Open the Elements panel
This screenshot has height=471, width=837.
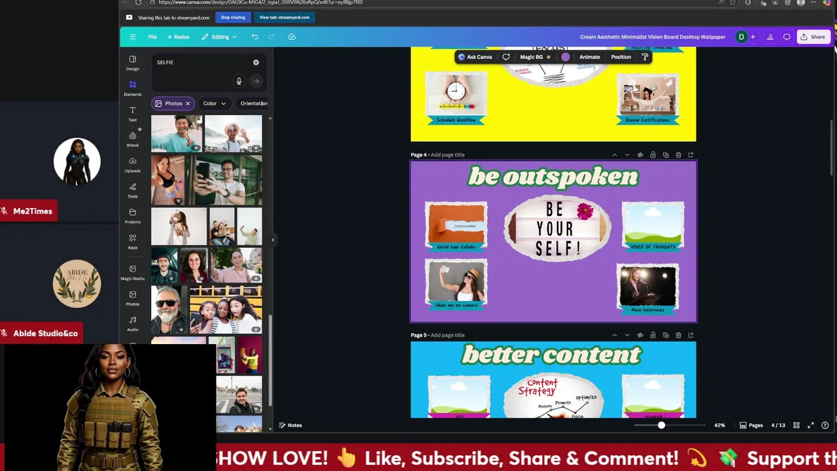pyautogui.click(x=133, y=88)
